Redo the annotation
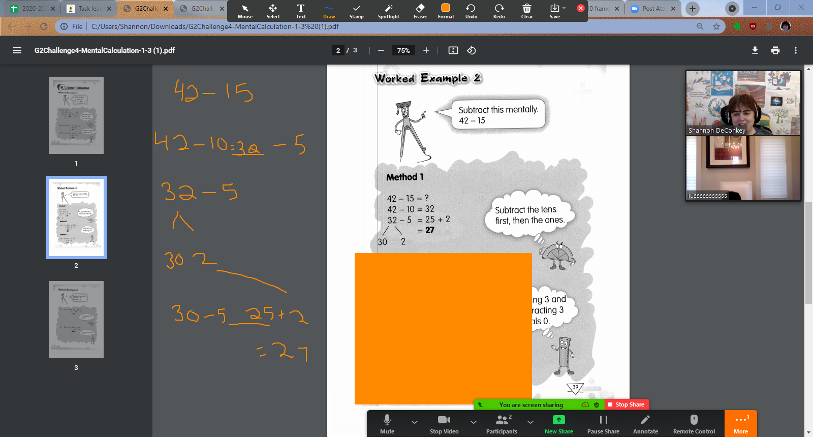Viewport: 813px width, 437px height. 499,11
